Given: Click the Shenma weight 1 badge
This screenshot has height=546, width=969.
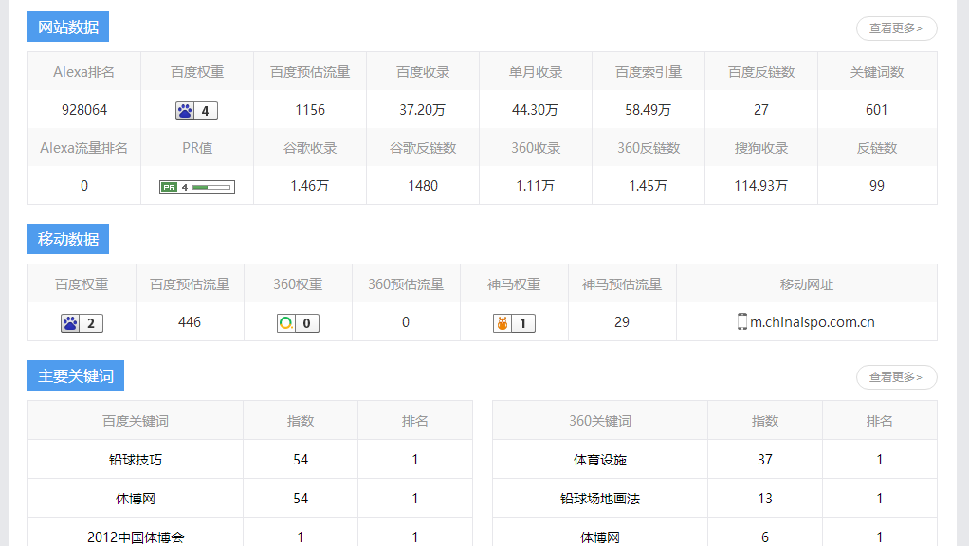Looking at the screenshot, I should tap(514, 323).
